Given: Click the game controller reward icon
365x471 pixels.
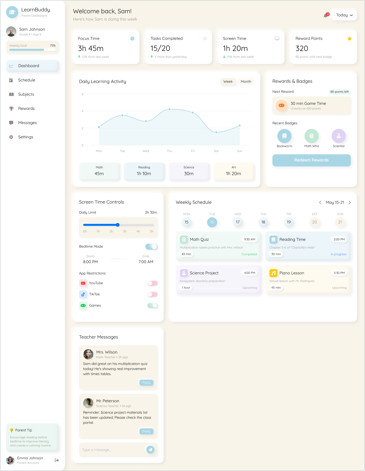Looking at the screenshot, I should 281,105.
